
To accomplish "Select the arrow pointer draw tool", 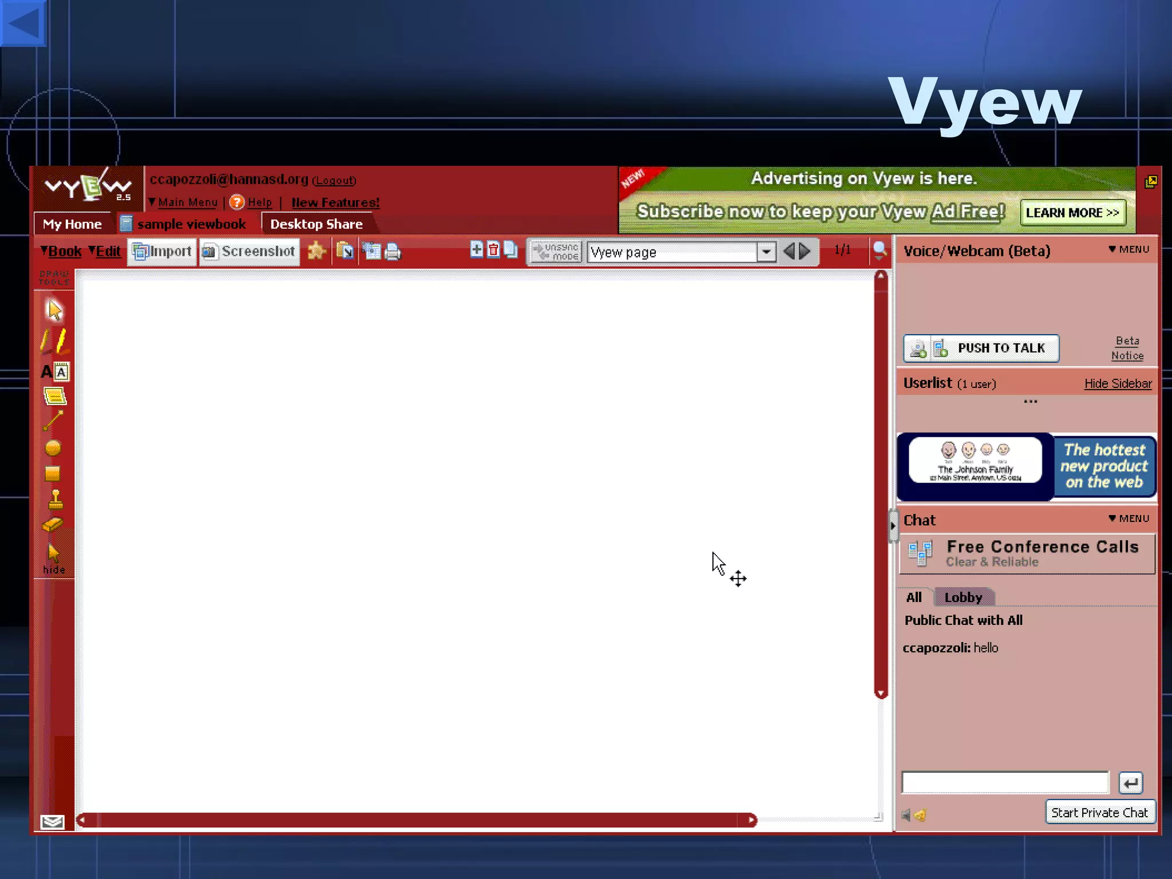I will [54, 311].
